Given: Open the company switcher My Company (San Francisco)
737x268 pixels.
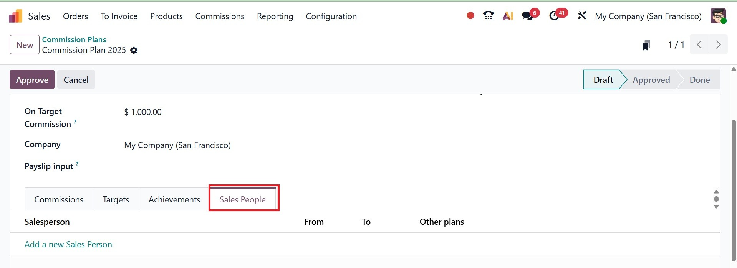Looking at the screenshot, I should tap(648, 16).
